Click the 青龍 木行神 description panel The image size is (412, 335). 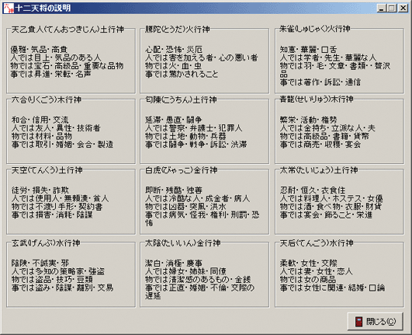point(339,130)
